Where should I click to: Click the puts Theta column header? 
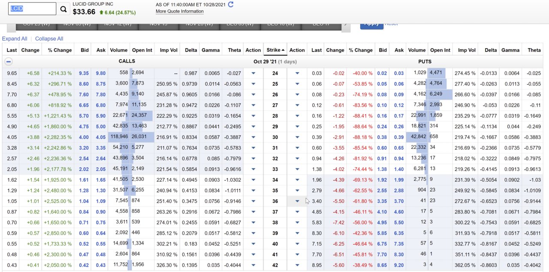click(534, 50)
